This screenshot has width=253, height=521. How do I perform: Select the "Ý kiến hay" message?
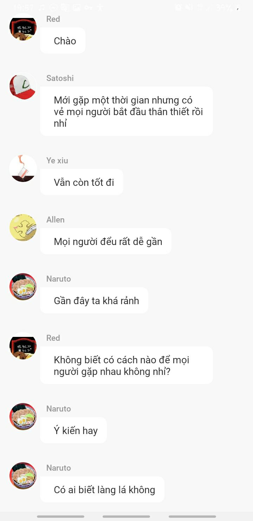73,430
